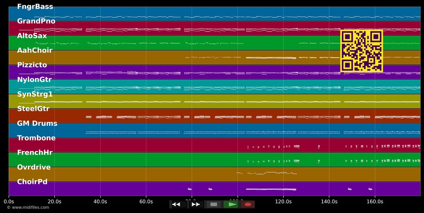Select the Ovrdrive track label
The width and height of the screenshot is (424, 213).
point(34,167)
